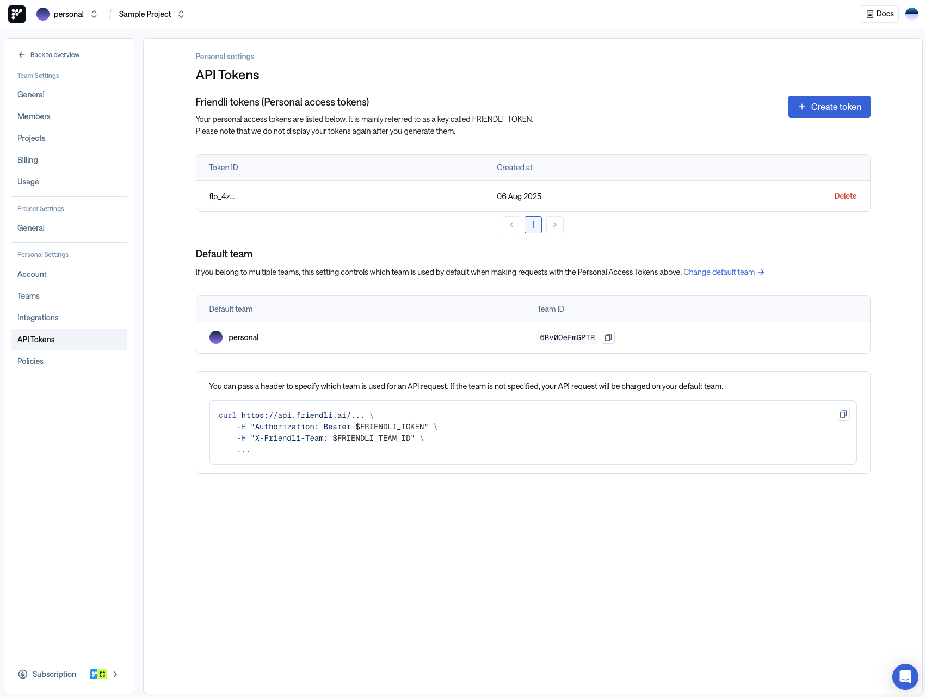Open your account avatar menu

911,14
